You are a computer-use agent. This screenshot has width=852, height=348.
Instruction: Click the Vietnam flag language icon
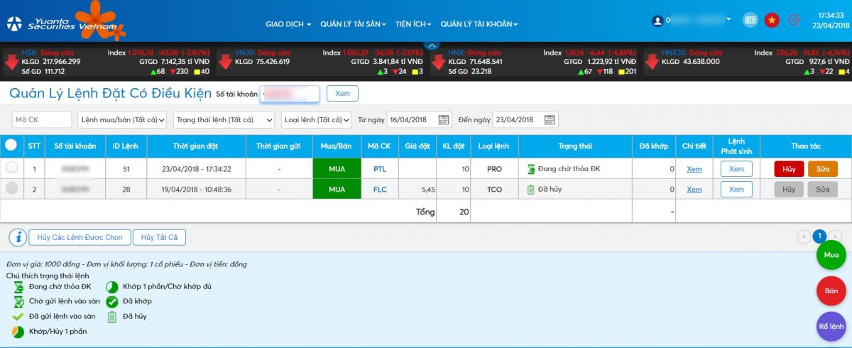pos(771,21)
